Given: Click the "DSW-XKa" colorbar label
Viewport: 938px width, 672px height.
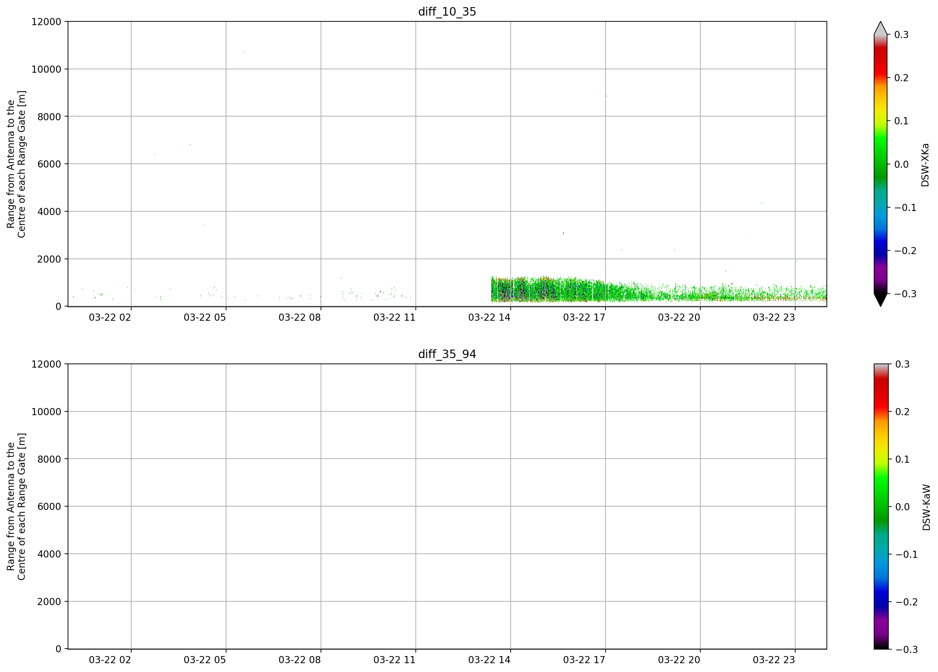Looking at the screenshot, I should [925, 165].
